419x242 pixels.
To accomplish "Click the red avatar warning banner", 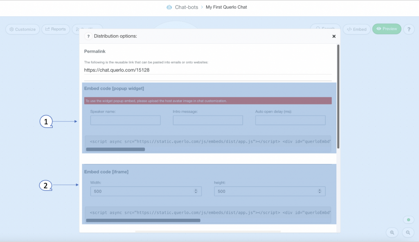I will click(208, 101).
